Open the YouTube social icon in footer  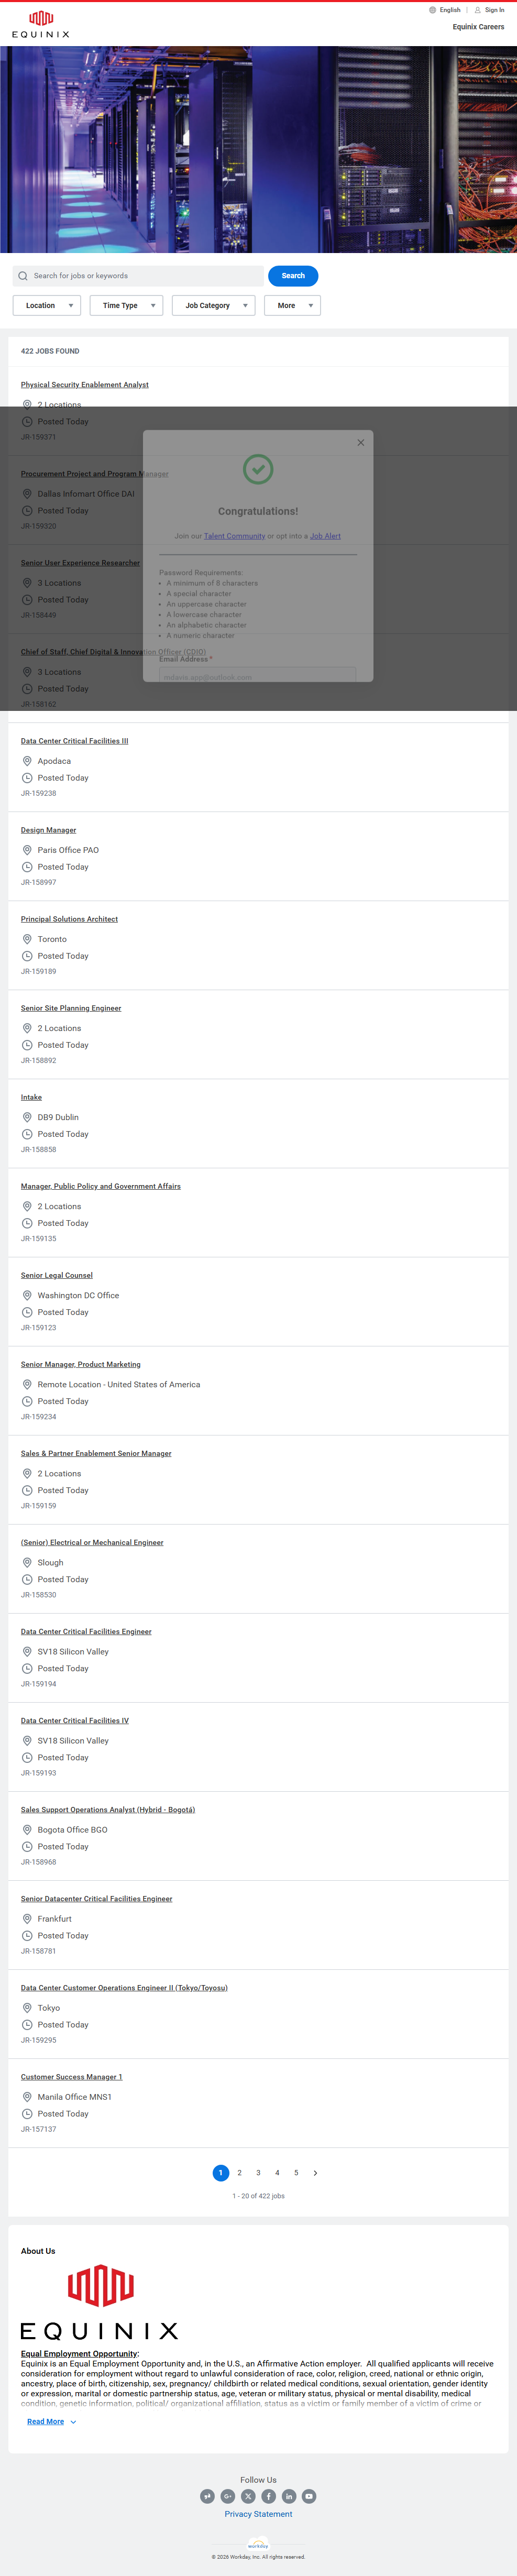point(309,2496)
